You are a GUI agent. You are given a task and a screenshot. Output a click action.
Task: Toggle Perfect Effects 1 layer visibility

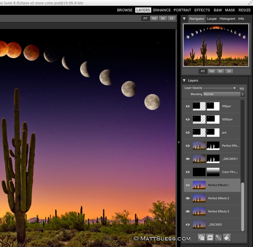[x=188, y=185]
